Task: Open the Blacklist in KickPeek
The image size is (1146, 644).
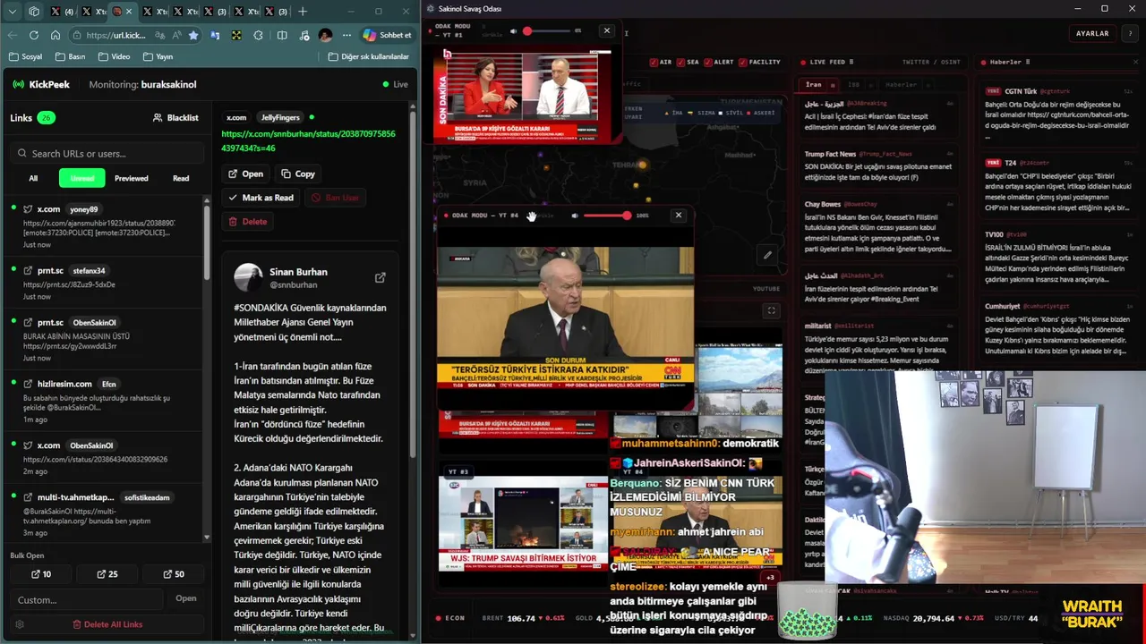Action: 175,117
